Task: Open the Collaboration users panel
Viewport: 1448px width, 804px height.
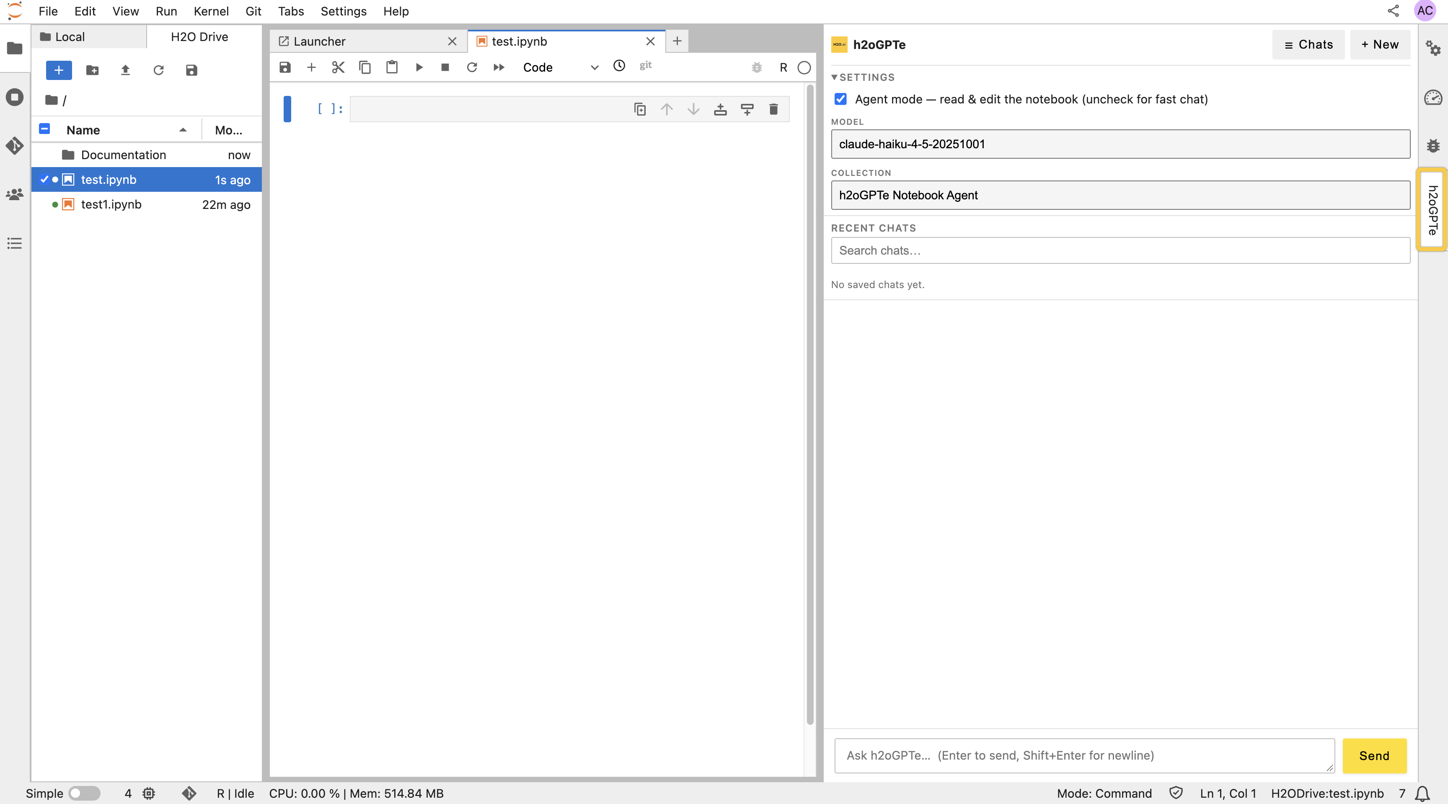Action: pyautogui.click(x=15, y=194)
